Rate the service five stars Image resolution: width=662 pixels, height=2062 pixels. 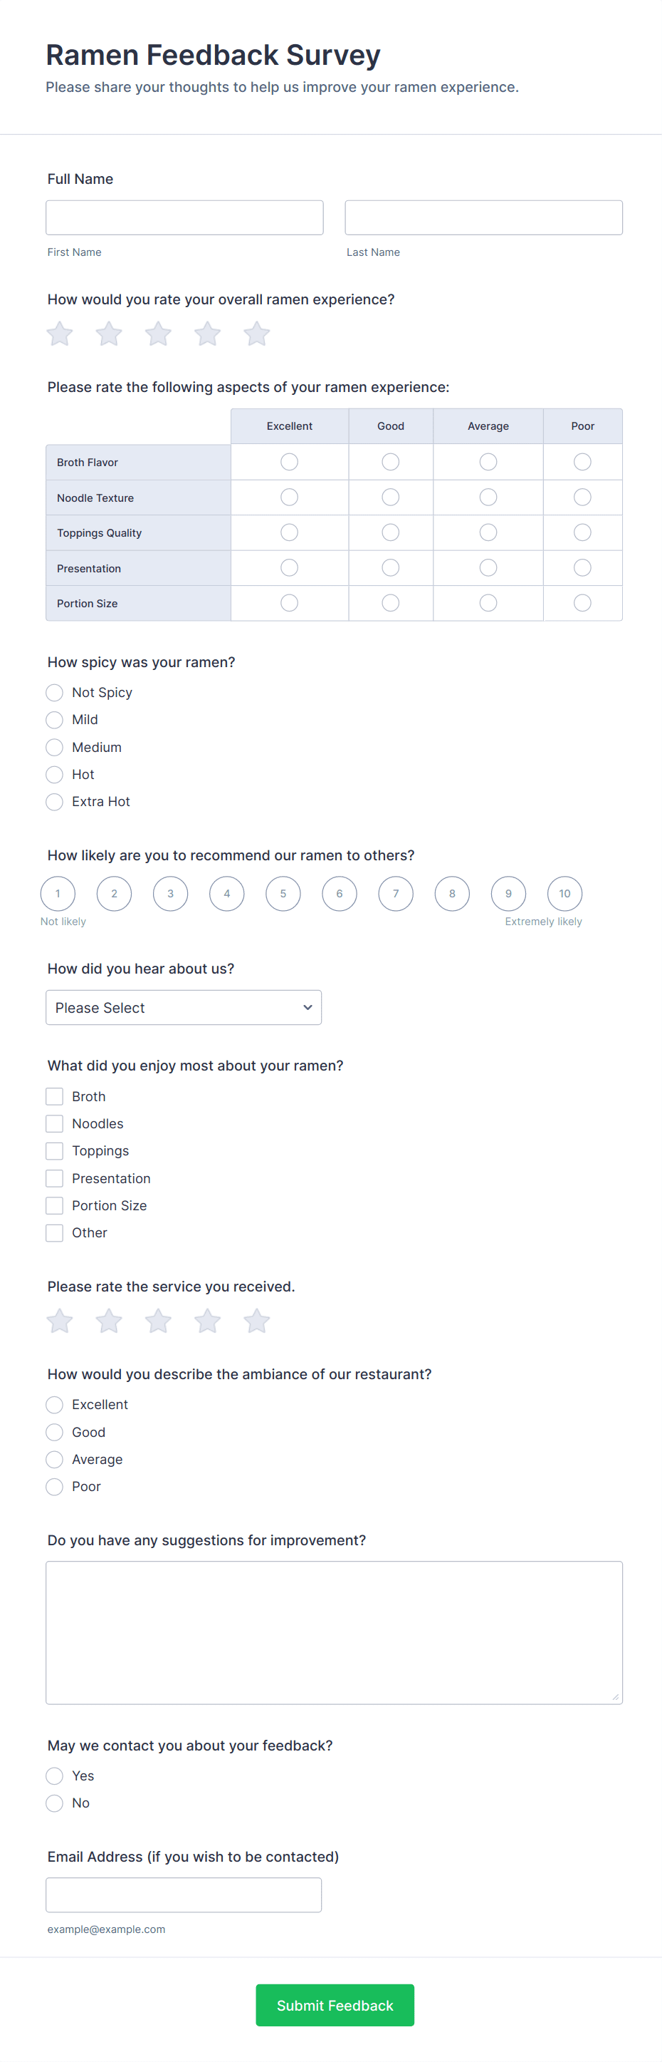tap(257, 1321)
